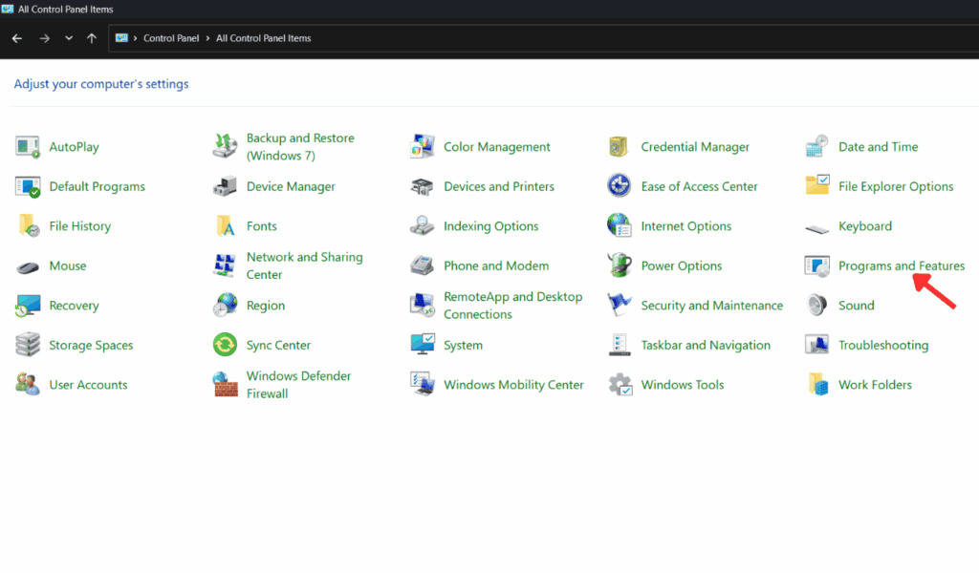The image size is (979, 573).
Task: Select the Color Management icon
Action: [423, 147]
